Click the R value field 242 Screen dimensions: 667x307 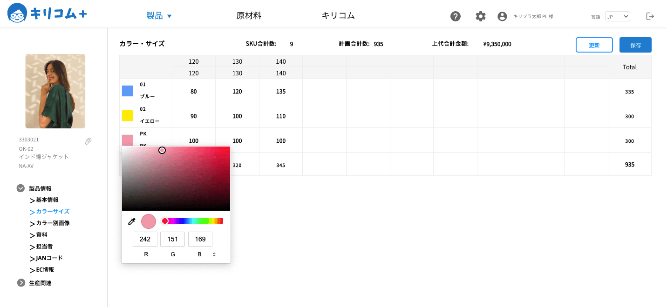click(145, 239)
